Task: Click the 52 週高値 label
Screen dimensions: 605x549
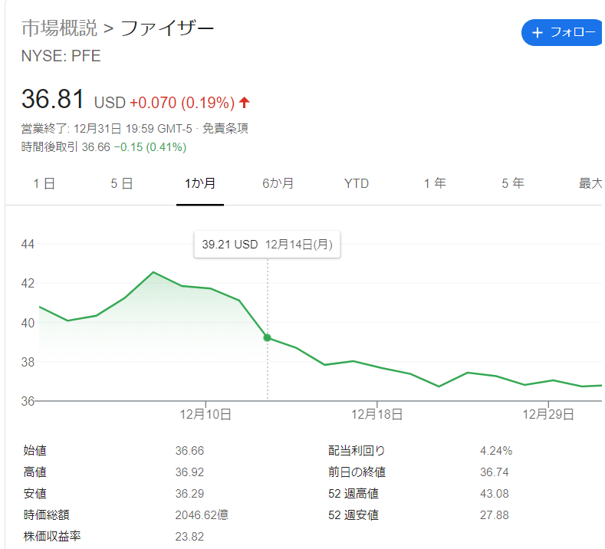Action: pos(353,494)
